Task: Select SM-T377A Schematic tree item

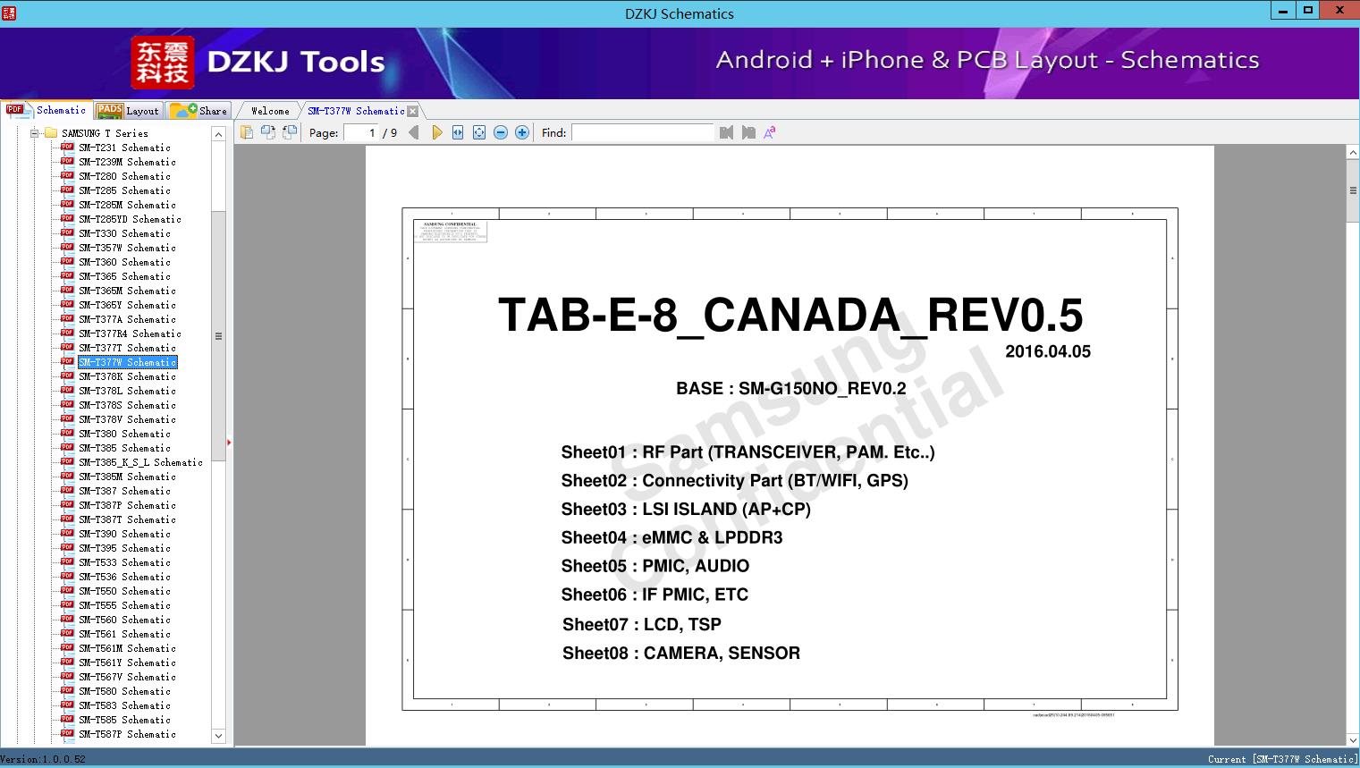Action: (x=127, y=319)
